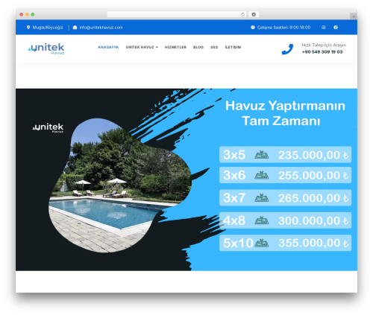
Task: Open the HİZMETLER menu item
Action: click(x=175, y=47)
